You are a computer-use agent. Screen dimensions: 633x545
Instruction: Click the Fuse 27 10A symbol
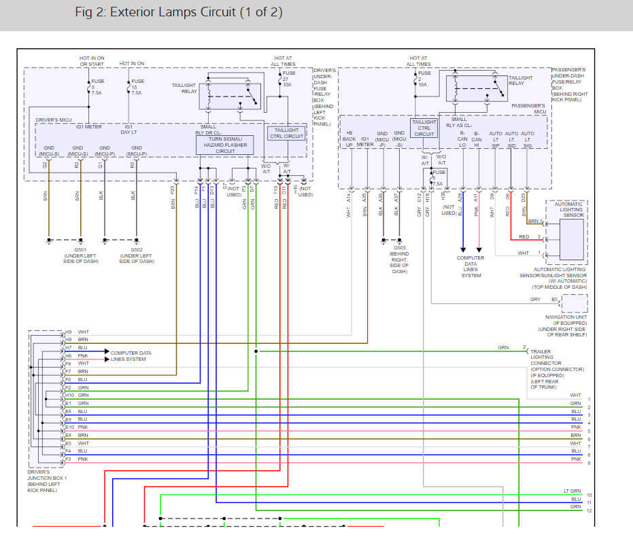point(279,79)
